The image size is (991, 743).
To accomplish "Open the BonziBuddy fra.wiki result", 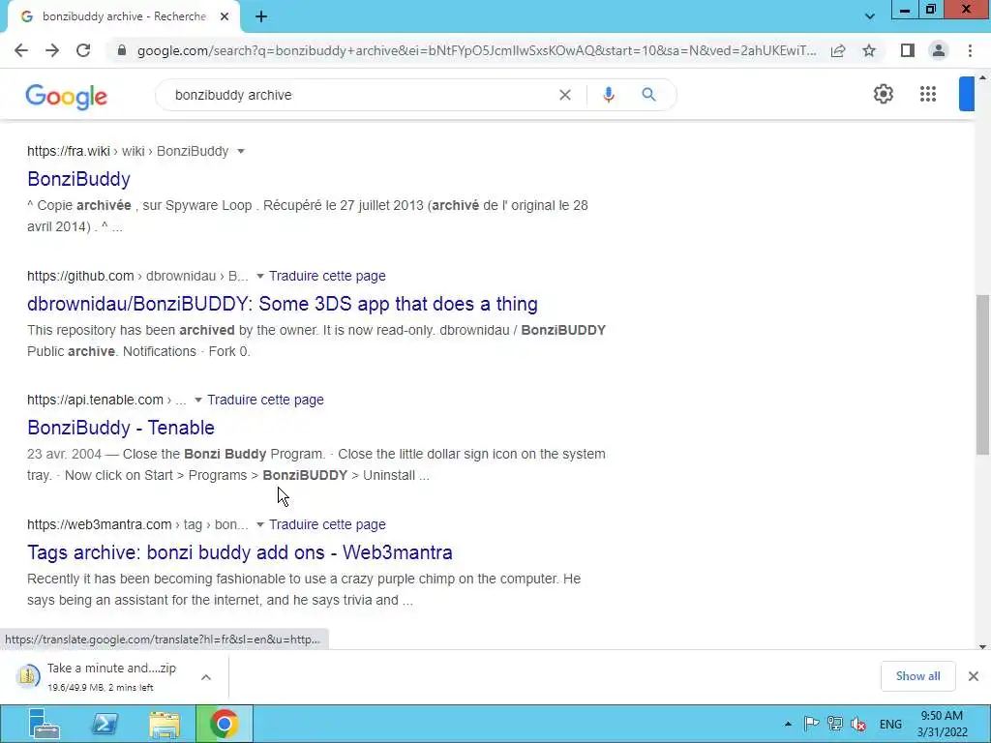I will [79, 179].
